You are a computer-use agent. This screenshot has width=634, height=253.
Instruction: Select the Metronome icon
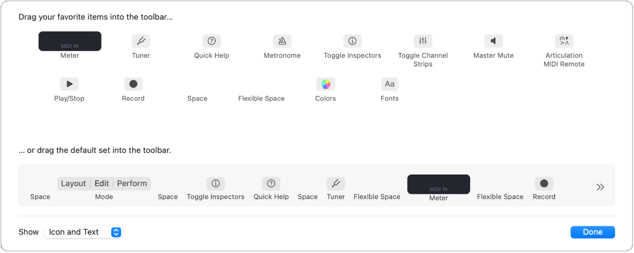[x=282, y=41]
